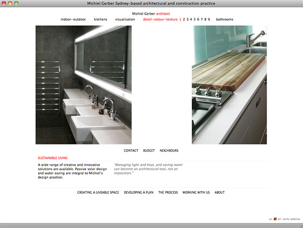This screenshot has width=303, height=228.
Task: Go to gallery page 5
Action: pyautogui.click(x=195, y=19)
